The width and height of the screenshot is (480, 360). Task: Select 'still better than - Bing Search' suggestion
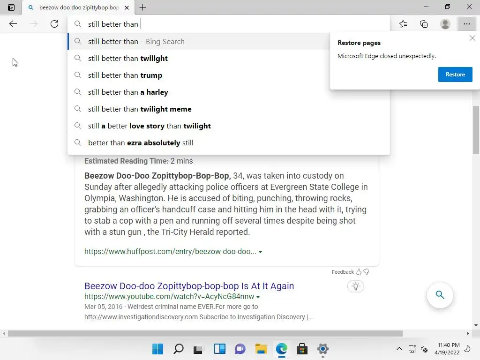click(198, 41)
